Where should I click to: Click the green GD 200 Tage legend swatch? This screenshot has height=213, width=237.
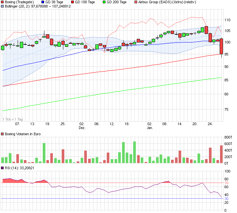point(104,2)
